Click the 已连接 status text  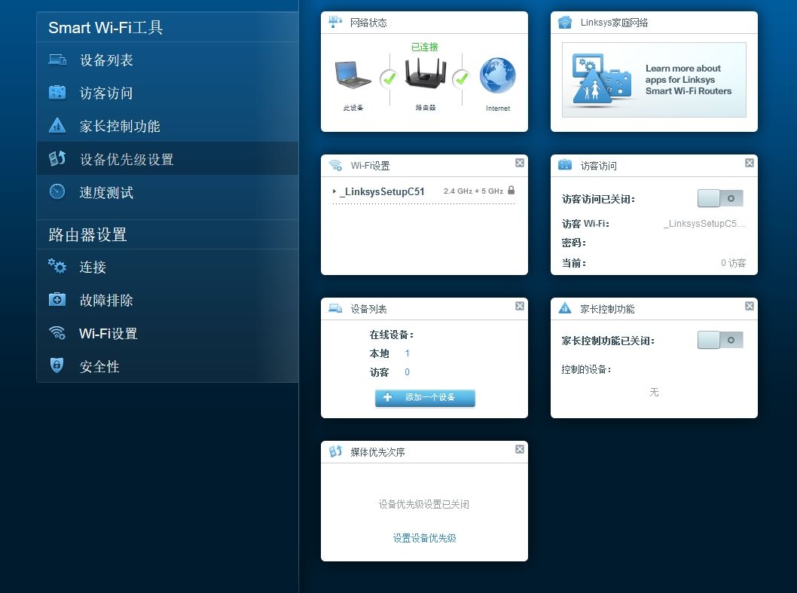pos(424,47)
